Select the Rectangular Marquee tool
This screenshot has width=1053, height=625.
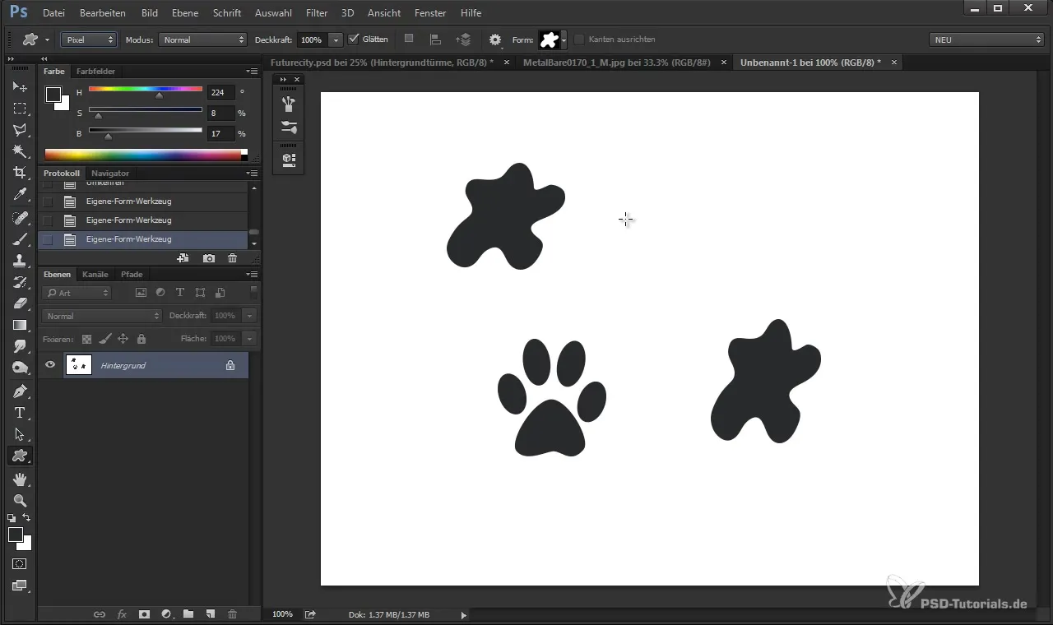pos(20,109)
